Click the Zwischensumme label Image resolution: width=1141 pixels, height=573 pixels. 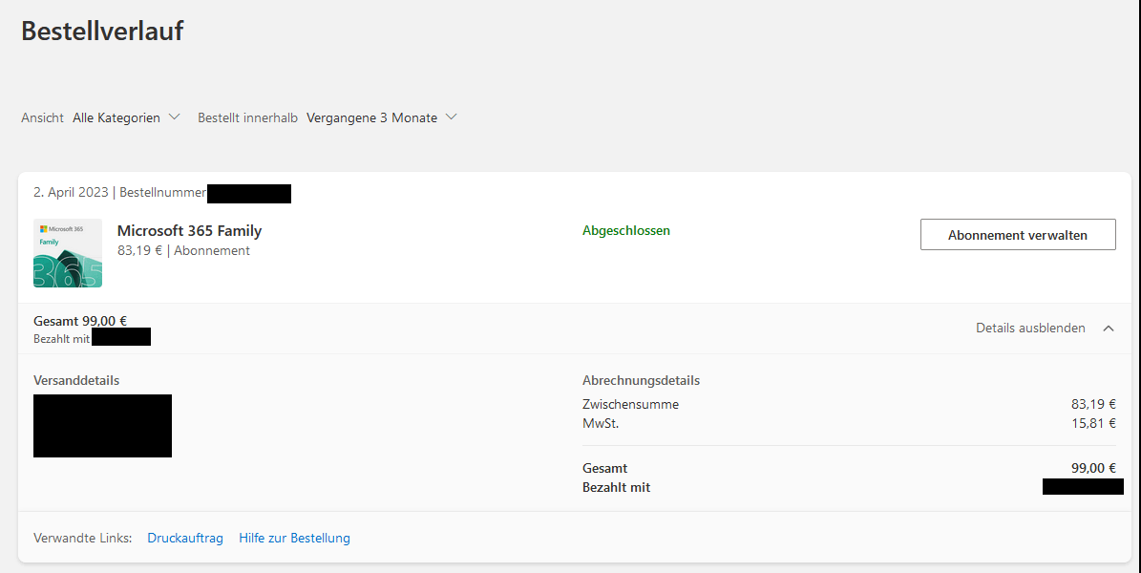[x=630, y=405]
